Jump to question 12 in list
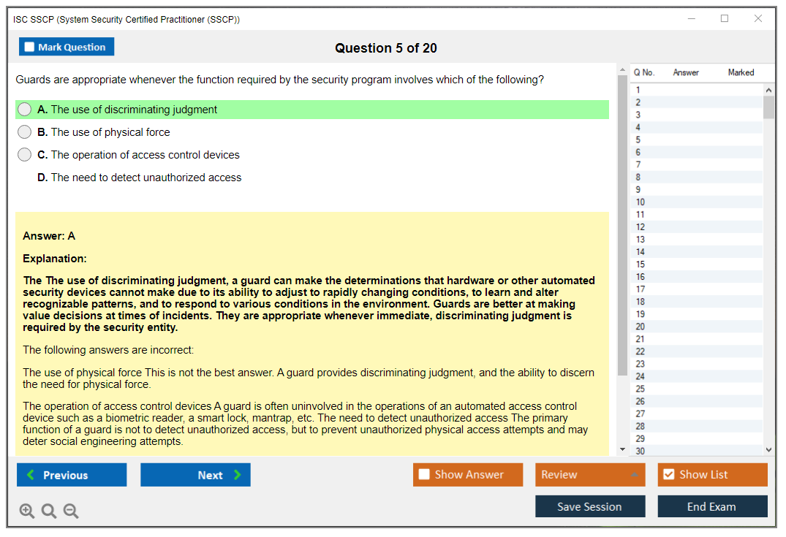Viewport: 786px width, 537px height. [x=640, y=227]
